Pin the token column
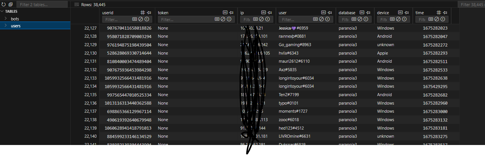Image resolution: width=485 pixels, height=155 pixels. (232, 13)
